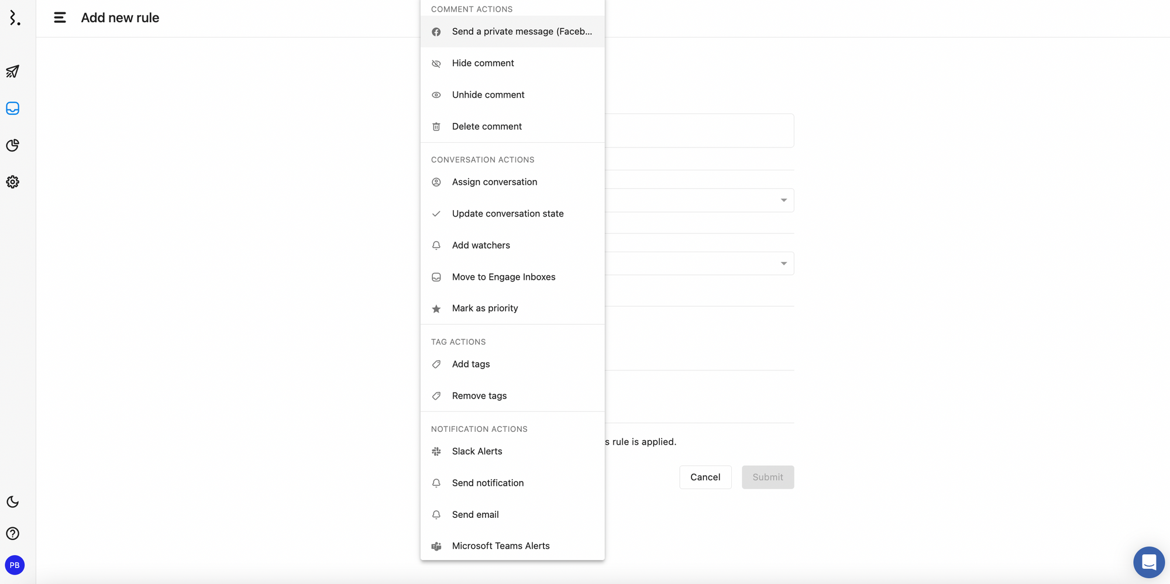Open Reports via the pie chart sidebar icon
1170x584 pixels.
pyautogui.click(x=12, y=145)
